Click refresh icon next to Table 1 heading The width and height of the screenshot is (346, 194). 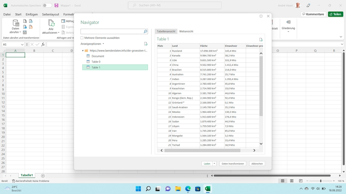coord(261,40)
